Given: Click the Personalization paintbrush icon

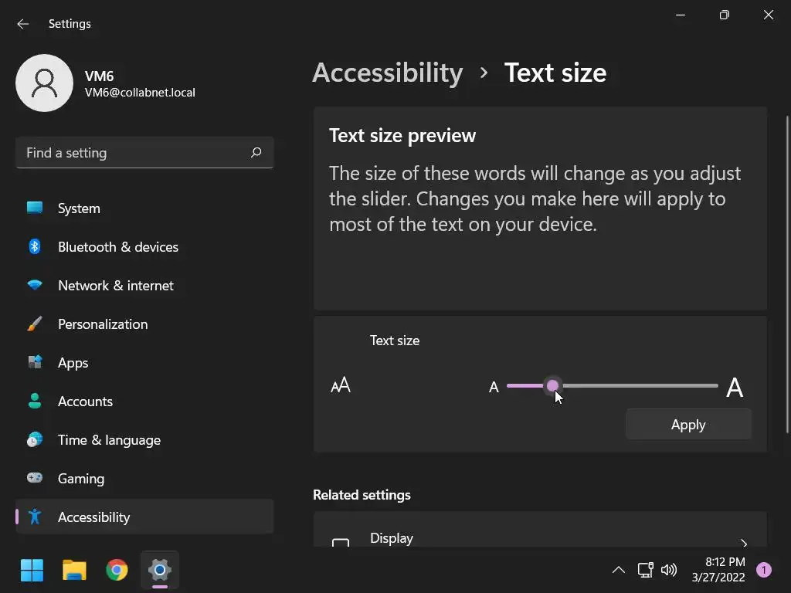Looking at the screenshot, I should 35,324.
